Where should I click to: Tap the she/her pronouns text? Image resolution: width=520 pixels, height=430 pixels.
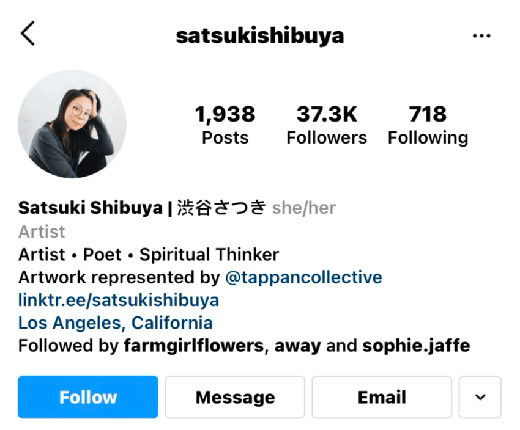[304, 208]
